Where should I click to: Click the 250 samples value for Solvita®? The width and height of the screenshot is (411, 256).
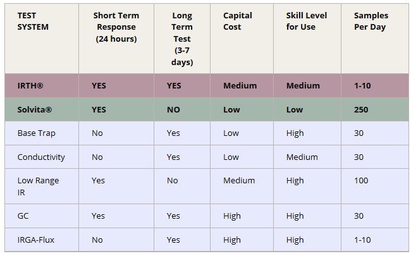(361, 109)
